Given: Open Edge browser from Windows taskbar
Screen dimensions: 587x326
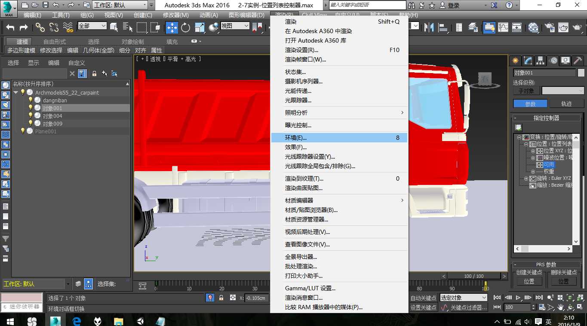Looking at the screenshot, I should [77, 321].
